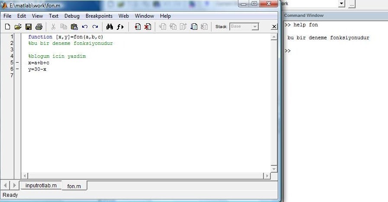Save fon.m with the floppy disk icon

point(29,27)
